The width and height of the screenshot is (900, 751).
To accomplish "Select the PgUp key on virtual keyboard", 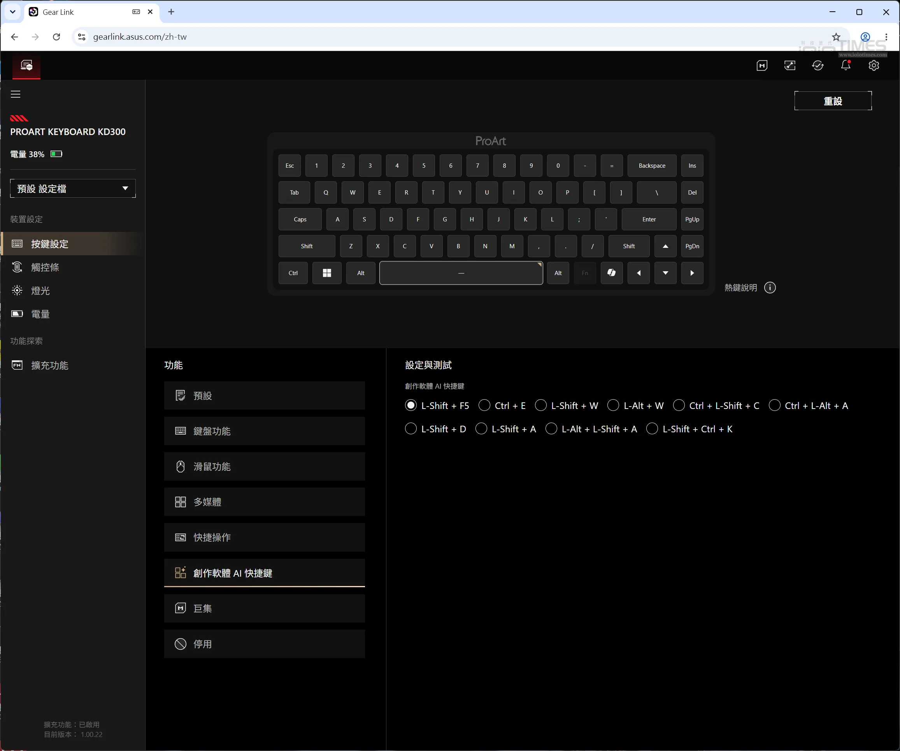I will click(x=692, y=219).
